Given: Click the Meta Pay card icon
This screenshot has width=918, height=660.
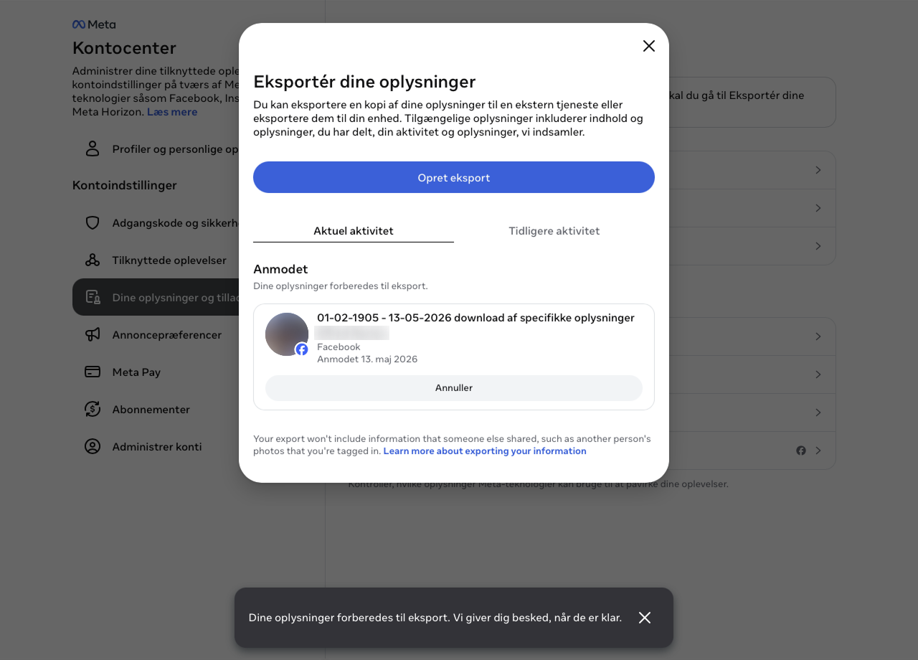Looking at the screenshot, I should (93, 372).
